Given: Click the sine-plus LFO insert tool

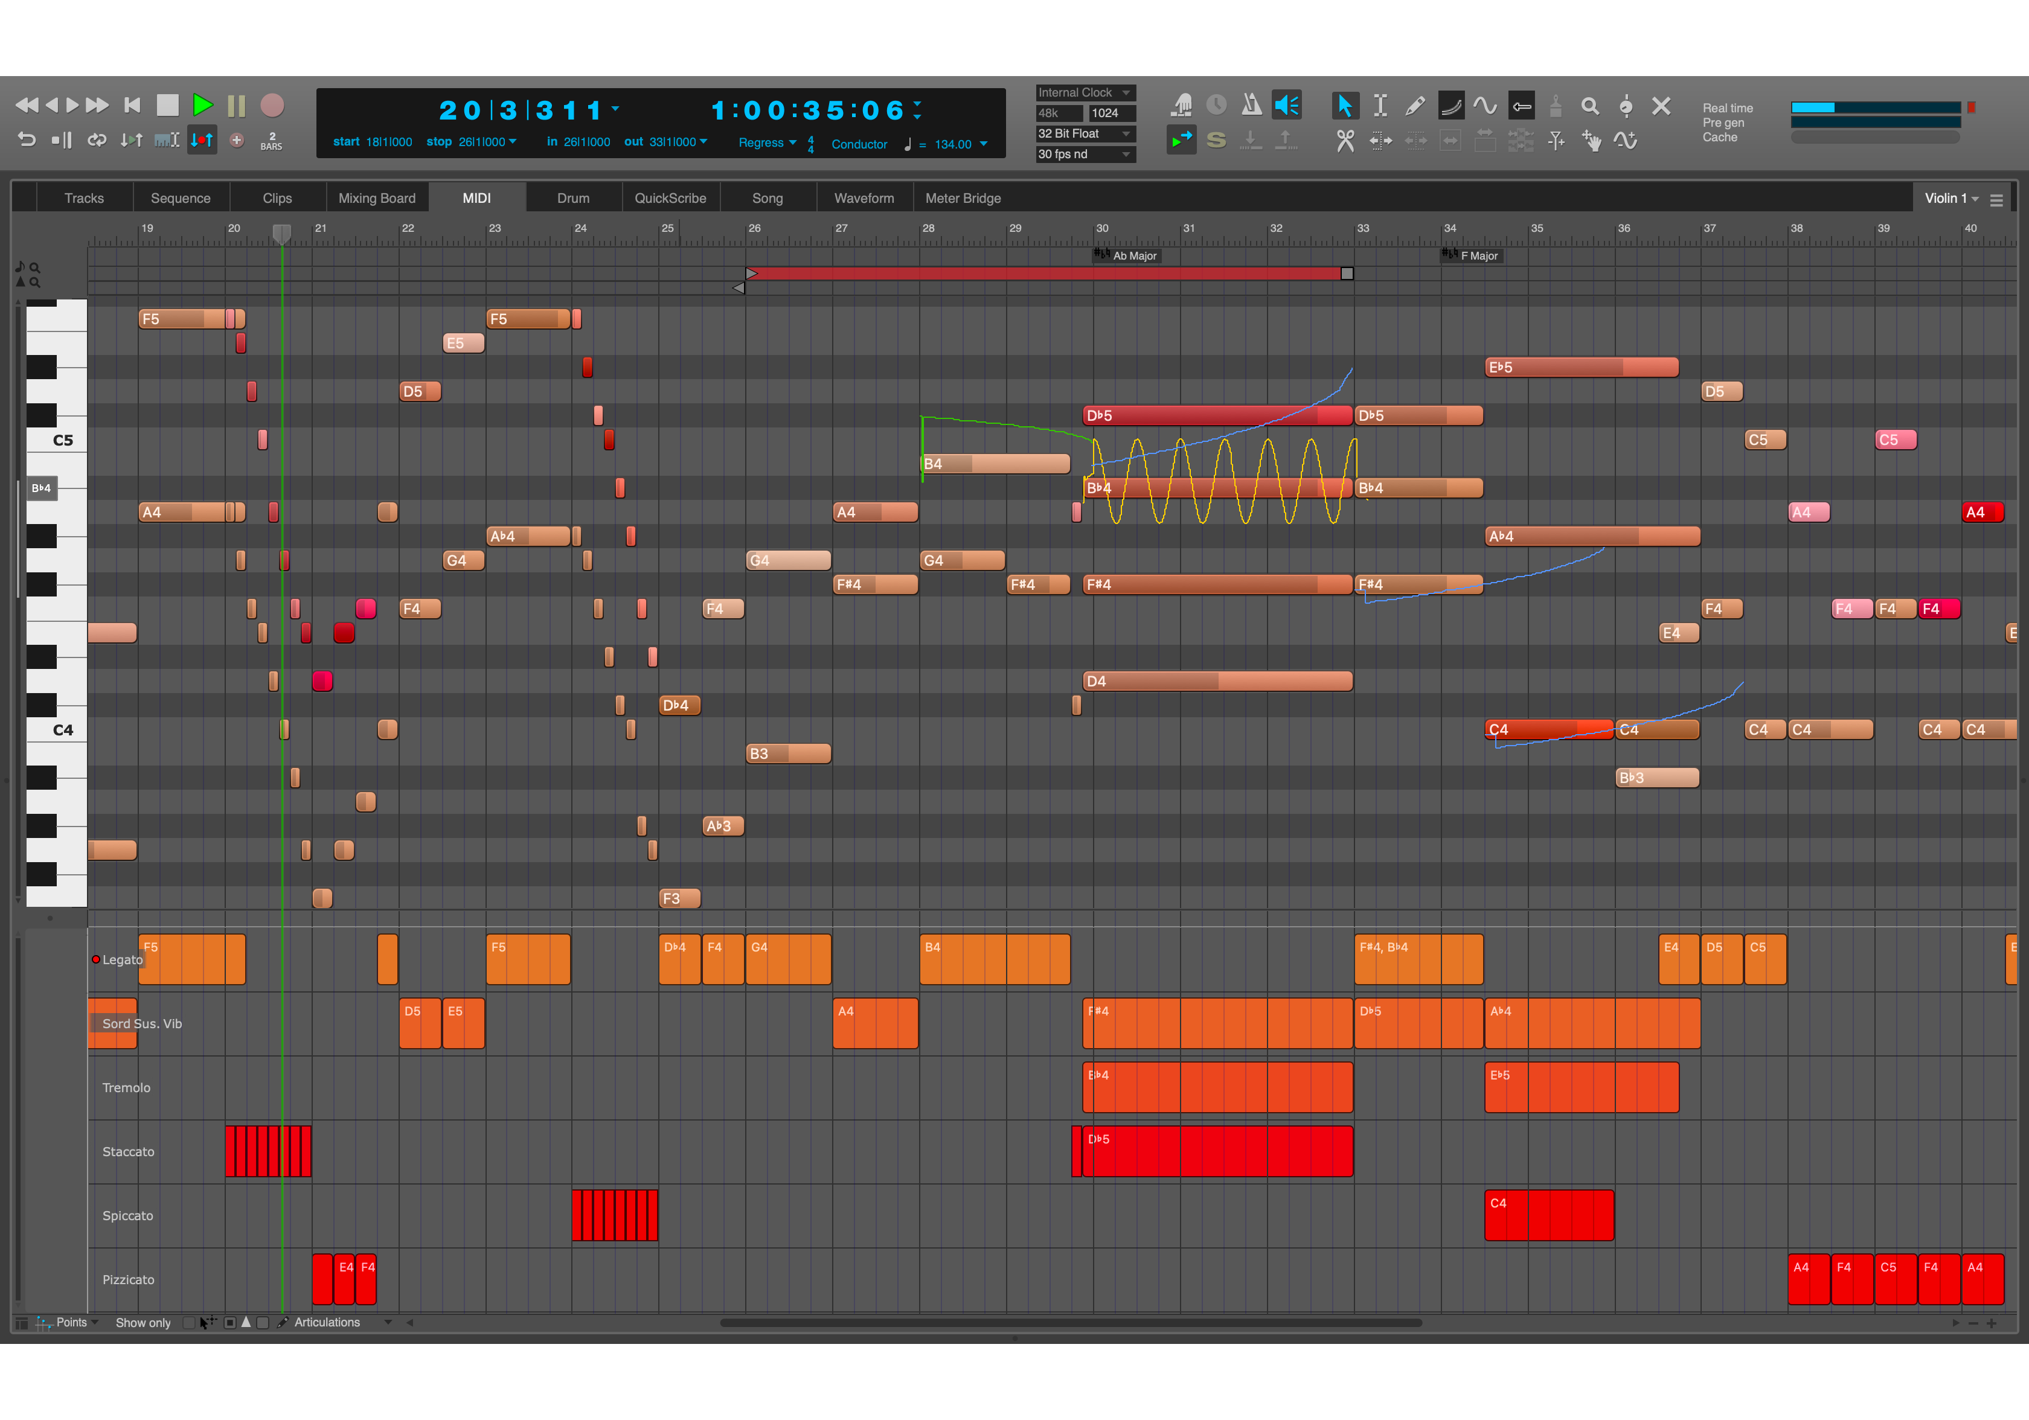Looking at the screenshot, I should (1626, 139).
